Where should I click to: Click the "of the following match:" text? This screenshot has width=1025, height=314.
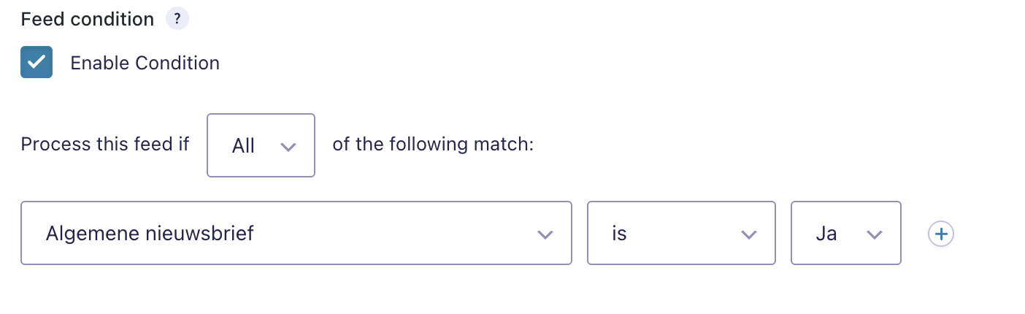point(433,144)
